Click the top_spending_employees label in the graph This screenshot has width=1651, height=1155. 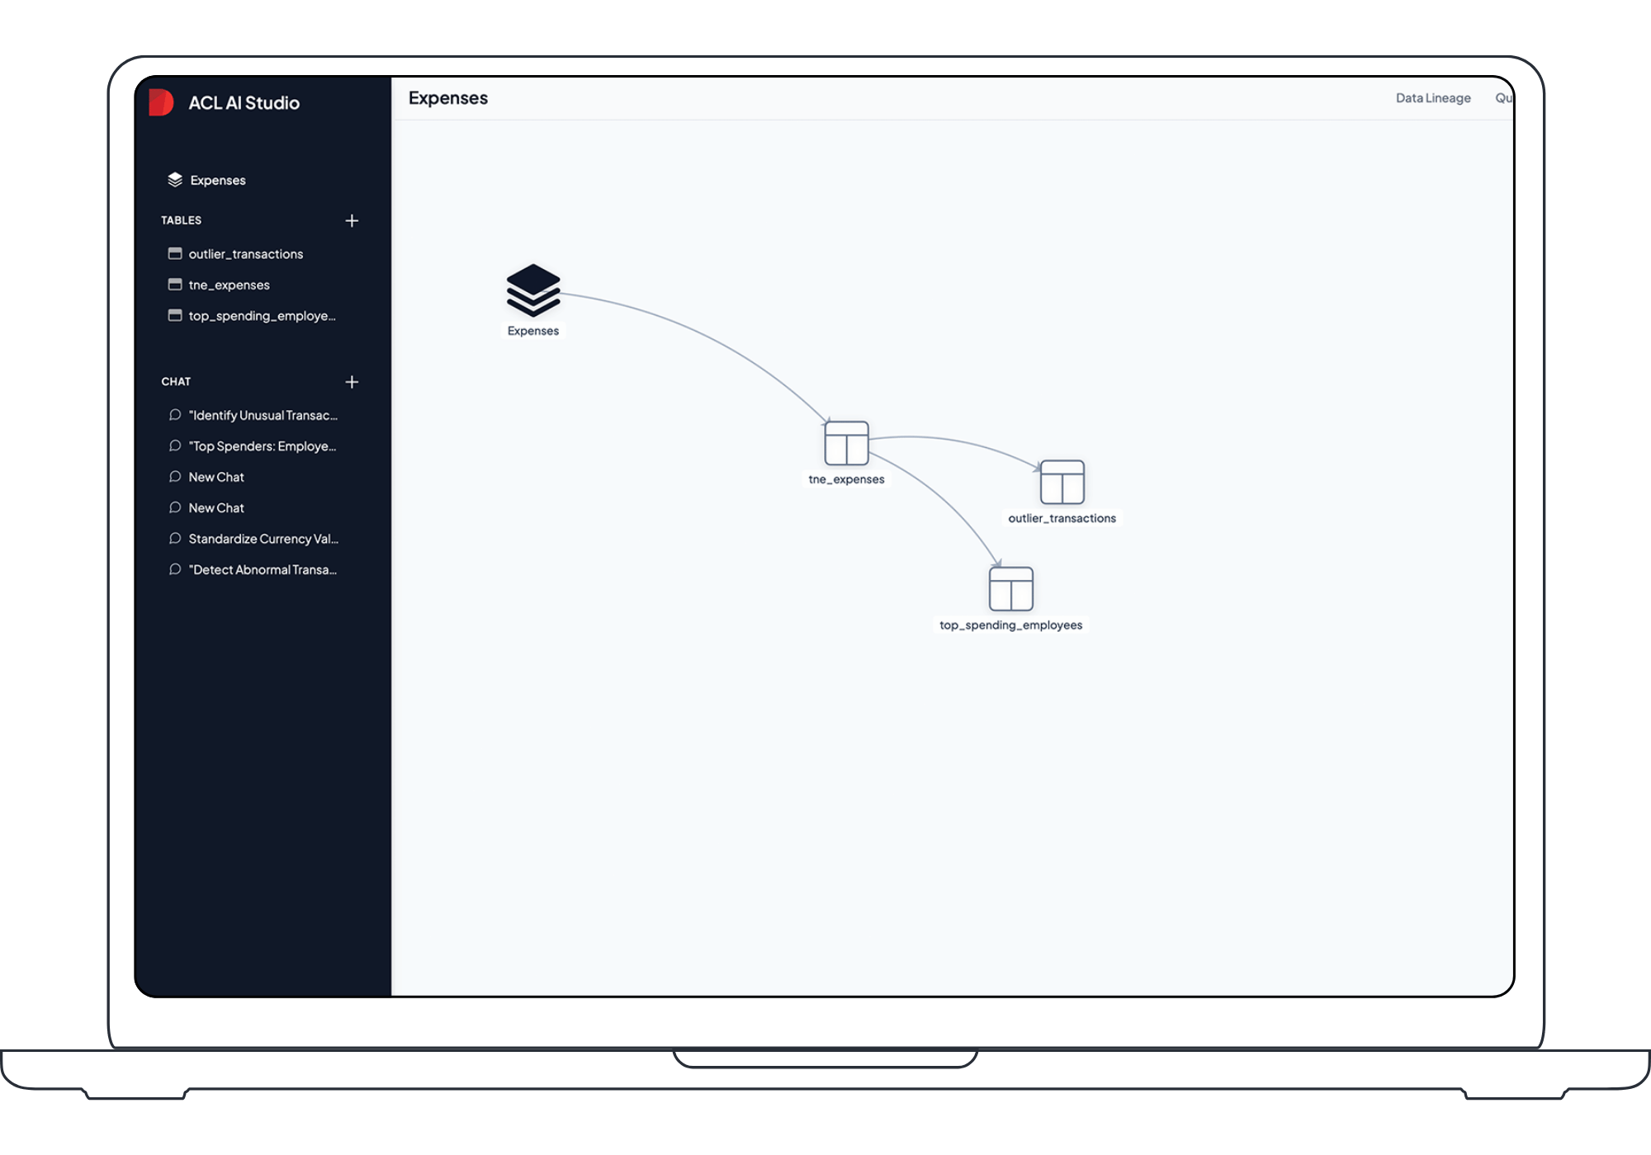[x=1010, y=625]
